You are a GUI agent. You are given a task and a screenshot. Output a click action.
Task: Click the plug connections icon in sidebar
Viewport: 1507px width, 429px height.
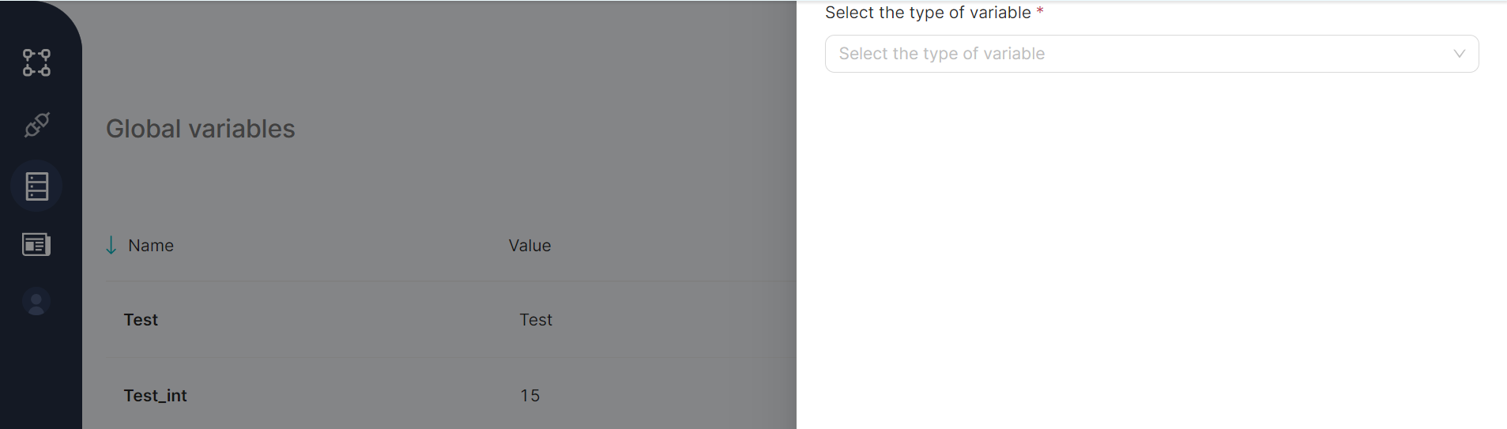pyautogui.click(x=36, y=124)
